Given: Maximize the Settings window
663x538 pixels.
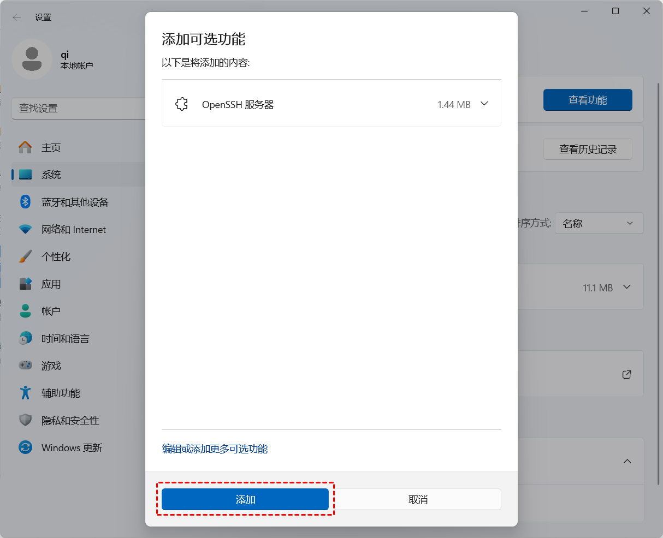Looking at the screenshot, I should click(x=615, y=11).
